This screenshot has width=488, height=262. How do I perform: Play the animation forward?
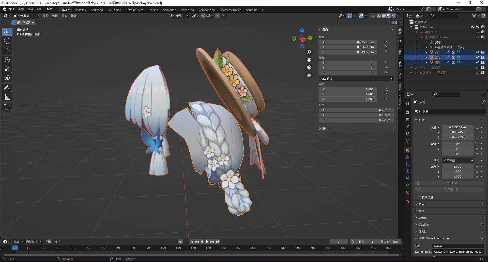207,242
